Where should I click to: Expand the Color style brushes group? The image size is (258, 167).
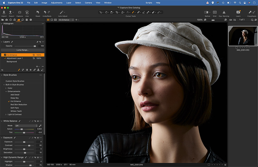pyautogui.click(x=6, y=88)
